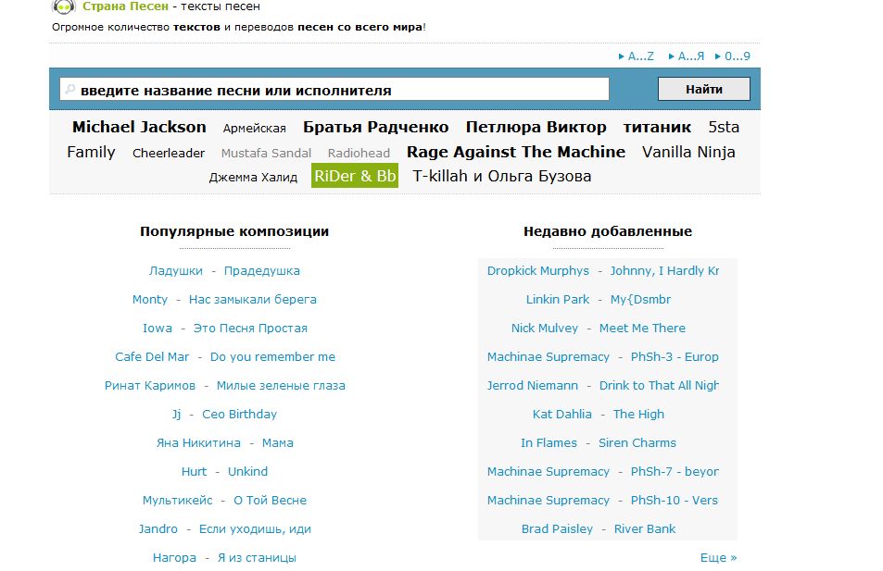Open the Monty artist link
This screenshot has height=571, width=883.
tap(150, 299)
